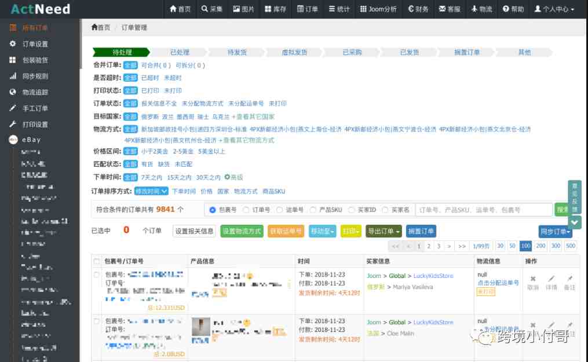The height and width of the screenshot is (362, 588).
Task: Set page size to 200
Action: 540,246
